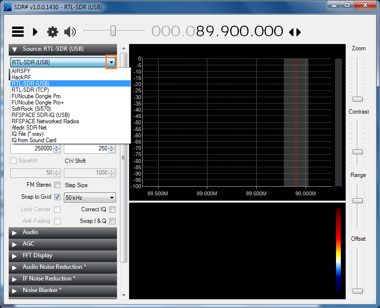Toggle the Correct IQ checkbox
380x308 pixels.
point(112,209)
